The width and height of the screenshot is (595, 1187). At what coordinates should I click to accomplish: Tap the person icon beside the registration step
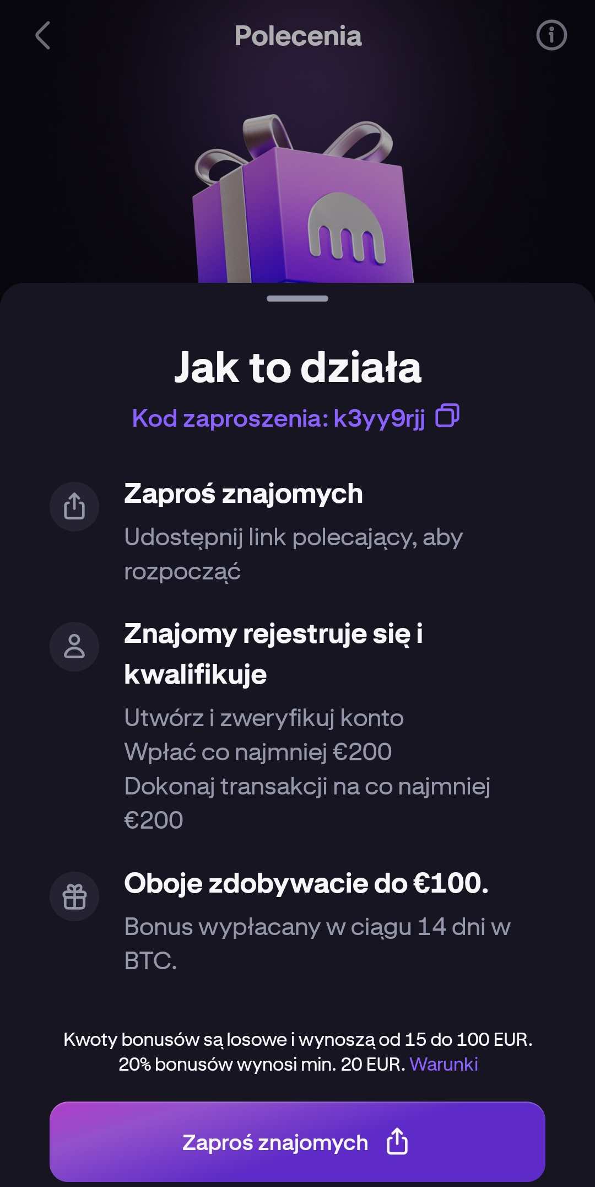(74, 647)
